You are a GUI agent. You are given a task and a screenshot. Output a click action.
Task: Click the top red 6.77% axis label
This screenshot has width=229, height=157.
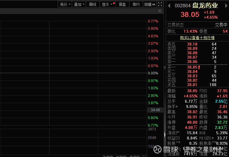153,21
